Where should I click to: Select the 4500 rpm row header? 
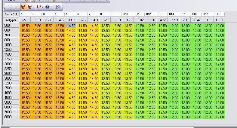11,98
